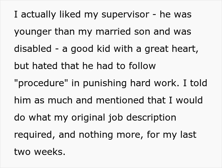The width and height of the screenshot is (222, 168).
Task: Click the word "nothing" in eighth line
Action: tap(96, 135)
